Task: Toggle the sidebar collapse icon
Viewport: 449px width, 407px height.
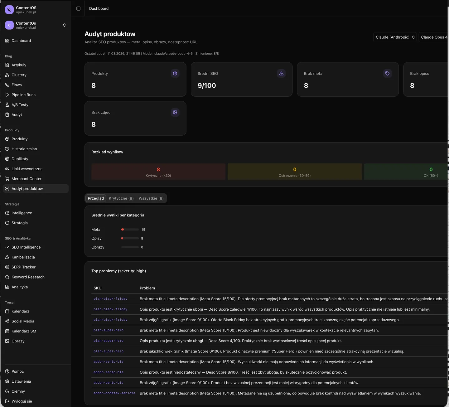Action: (79, 8)
